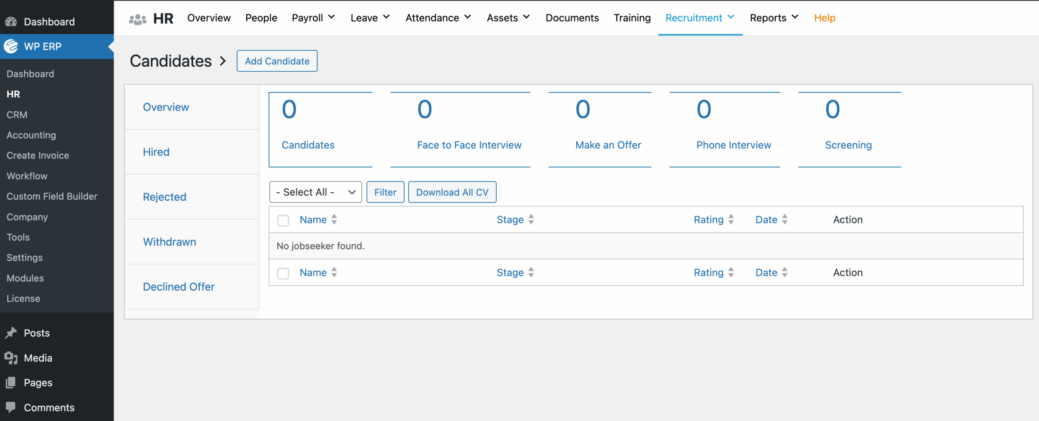Click the Add Candidate button
The image size is (1039, 421).
(276, 61)
